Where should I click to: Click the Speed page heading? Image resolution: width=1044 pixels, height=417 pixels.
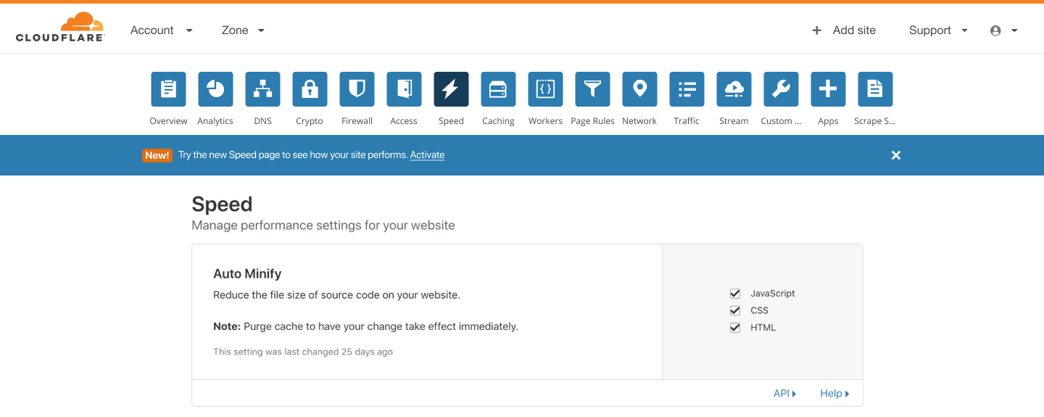[222, 204]
